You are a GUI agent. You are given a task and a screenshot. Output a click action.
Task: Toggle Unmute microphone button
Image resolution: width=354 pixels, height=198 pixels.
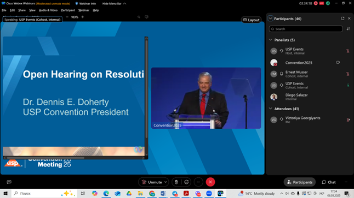click(151, 182)
